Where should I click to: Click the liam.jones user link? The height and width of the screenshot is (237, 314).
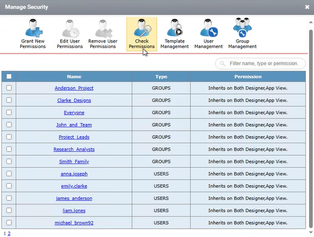coord(74,211)
